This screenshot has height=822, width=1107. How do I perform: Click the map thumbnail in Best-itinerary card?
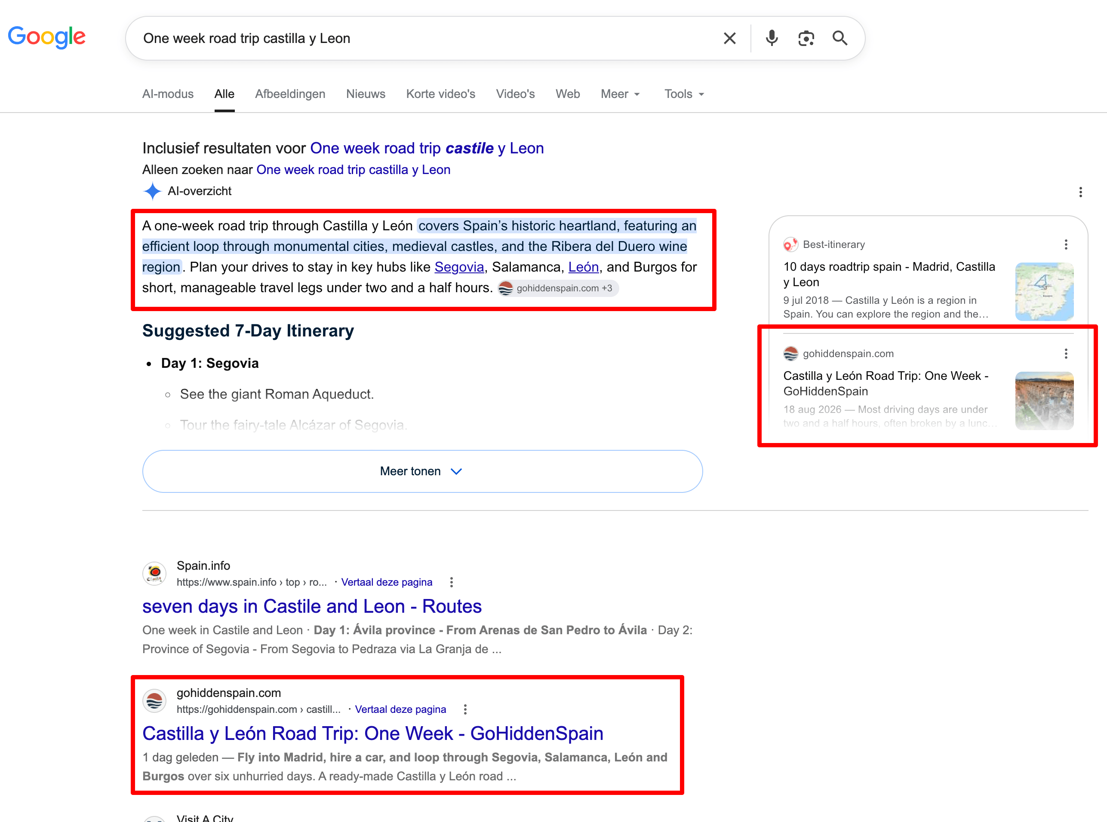1044,292
